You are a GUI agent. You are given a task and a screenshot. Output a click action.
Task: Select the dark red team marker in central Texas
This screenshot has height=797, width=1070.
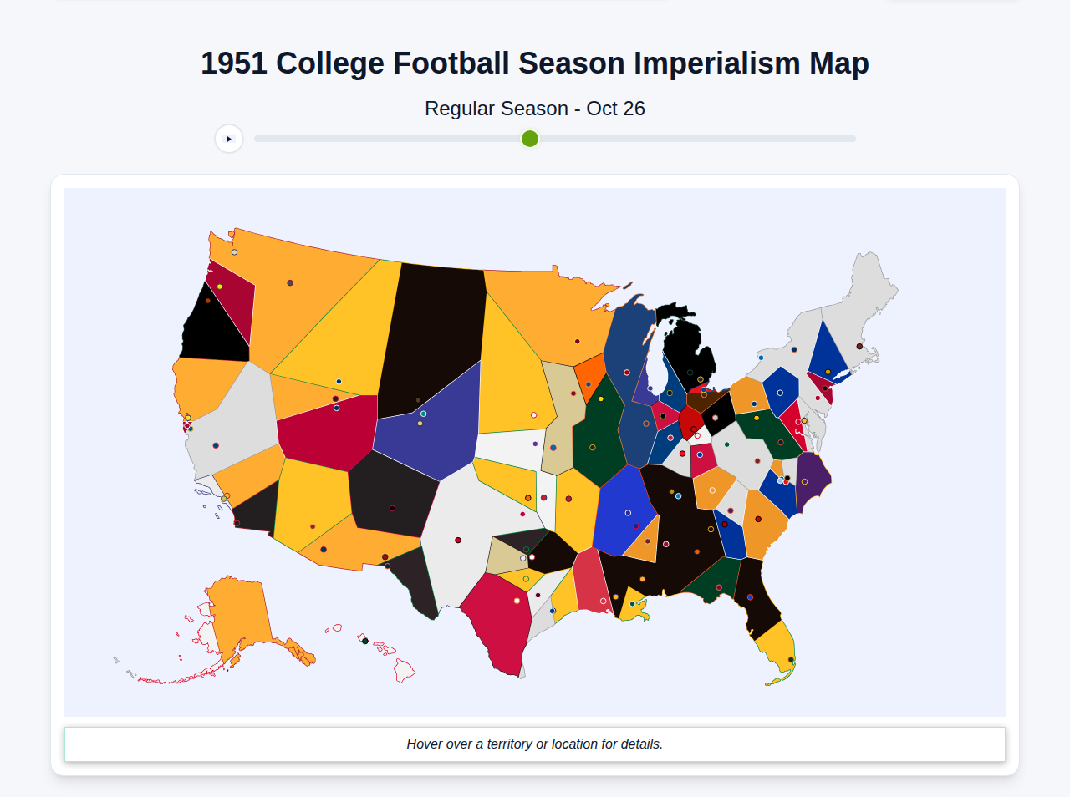pyautogui.click(x=517, y=601)
